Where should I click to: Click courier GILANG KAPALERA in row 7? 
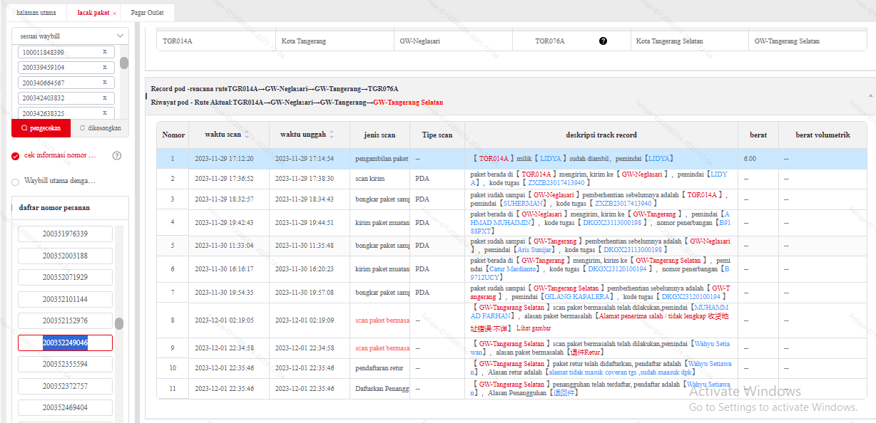coord(579,296)
